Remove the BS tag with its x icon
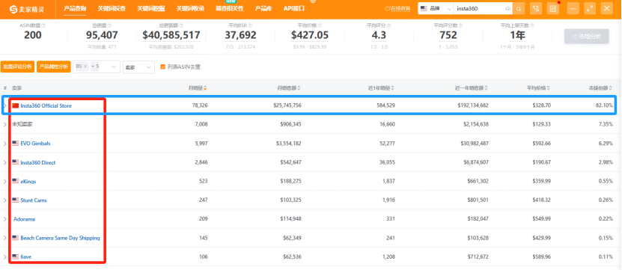622x270 pixels. pyautogui.click(x=85, y=67)
